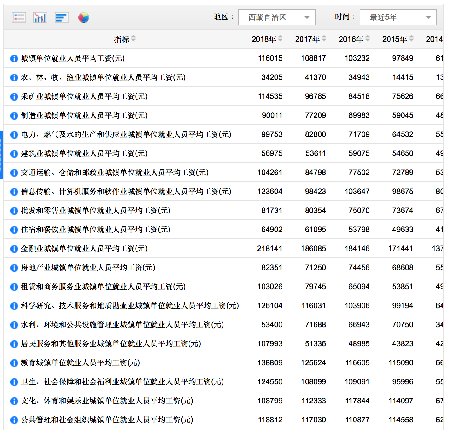Screen dimensions: 452x430
Task: Sort table by the 指标 column
Action: [x=133, y=39]
